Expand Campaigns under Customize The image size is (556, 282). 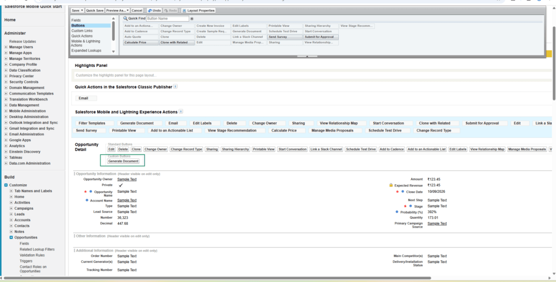click(x=11, y=208)
